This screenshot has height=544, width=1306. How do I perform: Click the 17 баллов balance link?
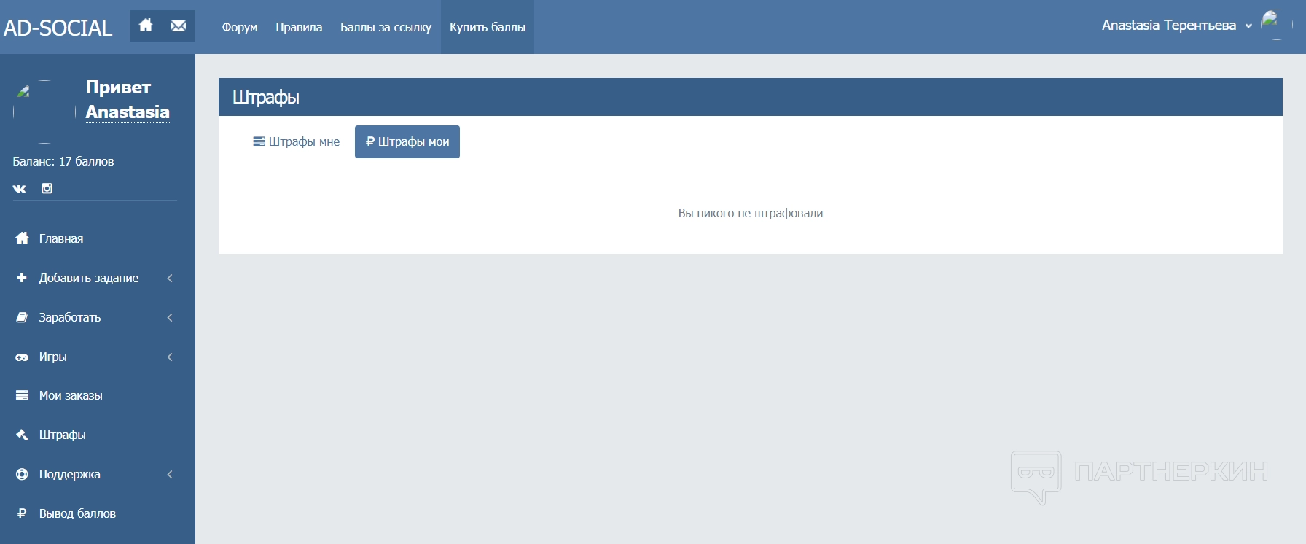86,161
